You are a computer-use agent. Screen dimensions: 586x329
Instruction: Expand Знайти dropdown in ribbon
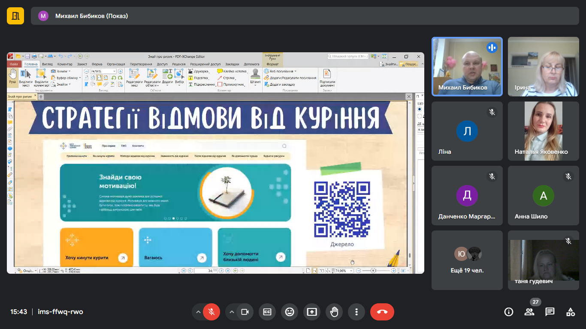70,84
